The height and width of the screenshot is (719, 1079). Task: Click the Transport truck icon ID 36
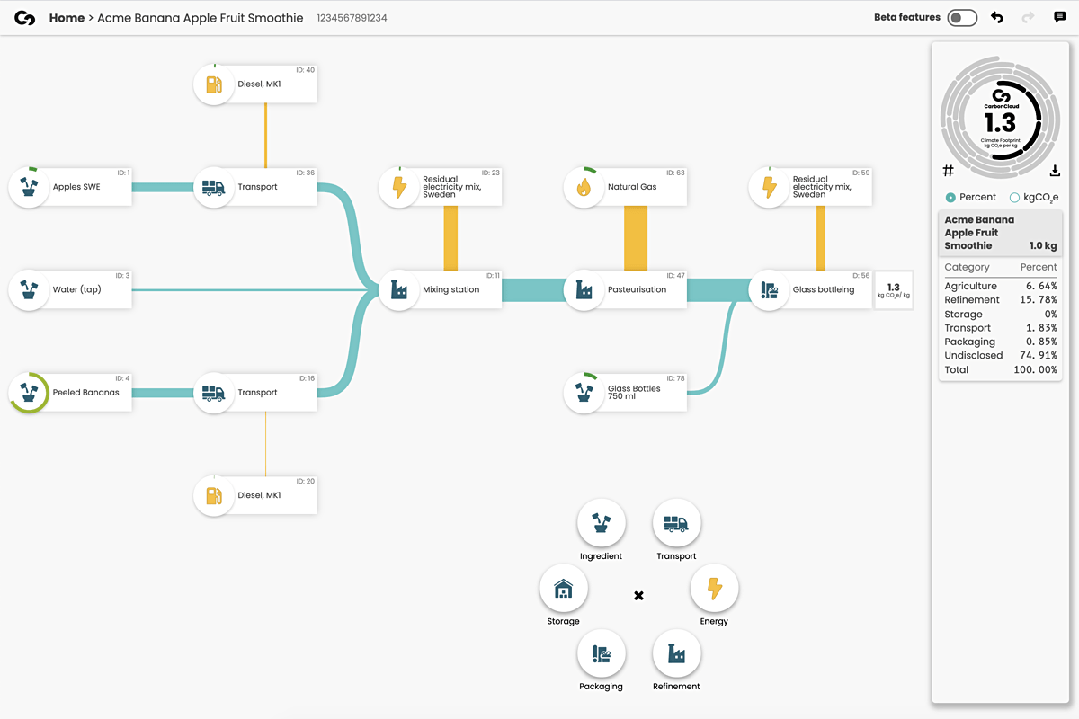214,187
